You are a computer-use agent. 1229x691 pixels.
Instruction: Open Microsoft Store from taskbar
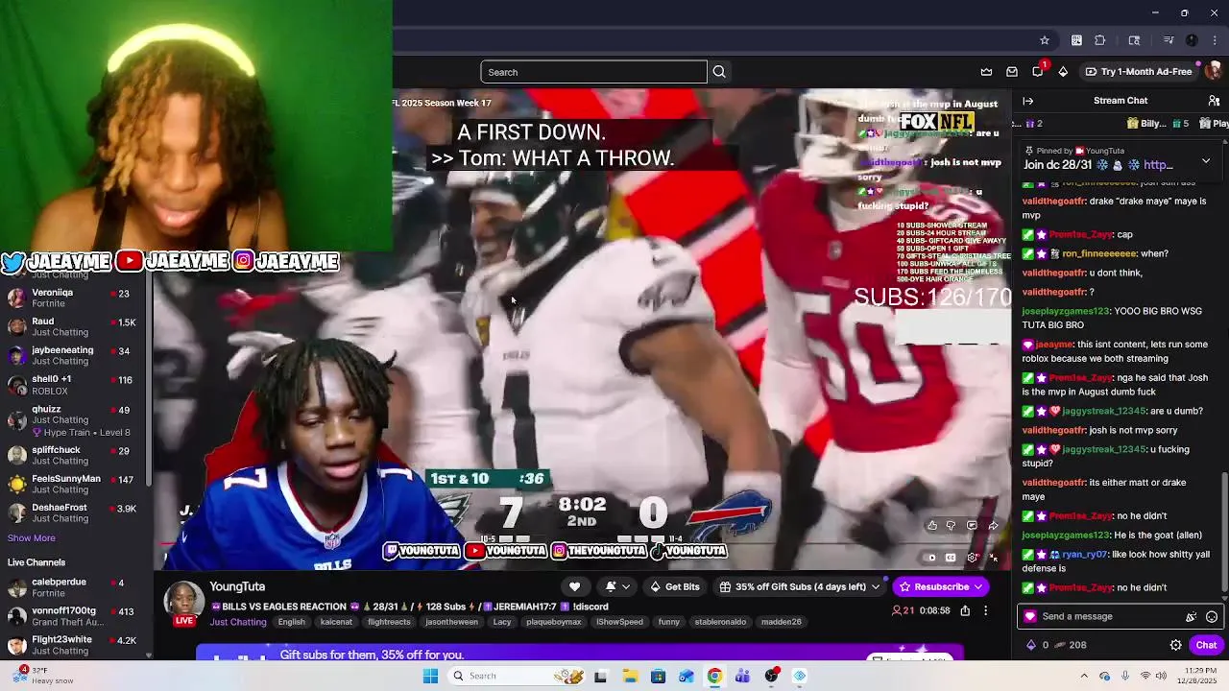click(658, 676)
